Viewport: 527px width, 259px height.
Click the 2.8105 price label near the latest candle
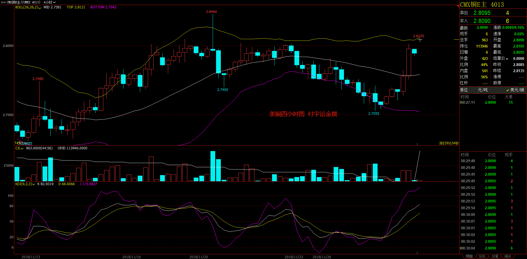coord(418,36)
